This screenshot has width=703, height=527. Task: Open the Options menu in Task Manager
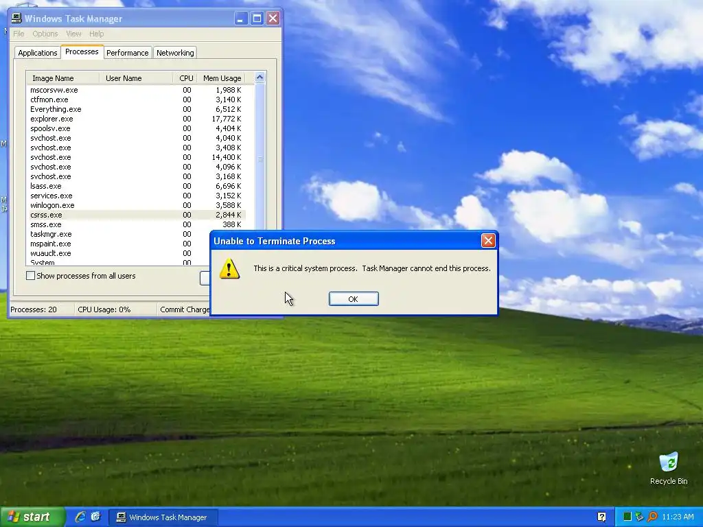click(x=45, y=34)
